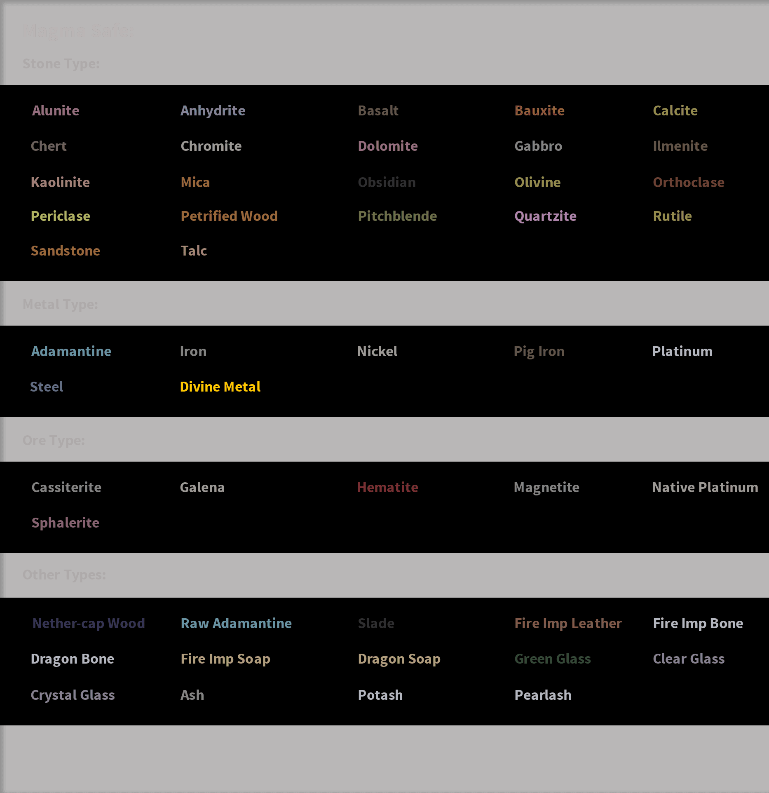Click Fire Imp Leather

click(x=568, y=623)
